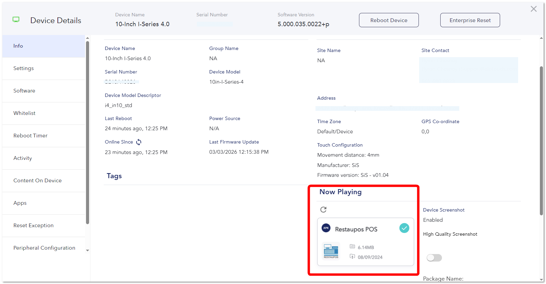Open the Settings tab
Image resolution: width=546 pixels, height=284 pixels.
tap(44, 68)
